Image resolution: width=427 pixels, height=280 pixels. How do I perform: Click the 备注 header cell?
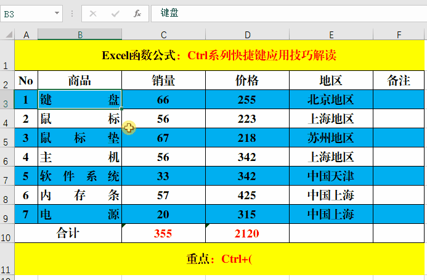point(399,80)
